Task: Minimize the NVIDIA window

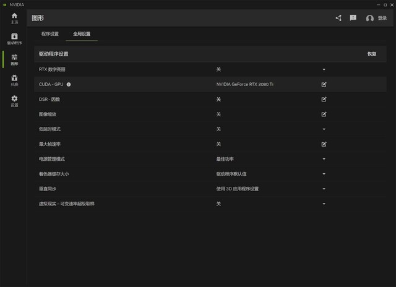Action: pos(378,5)
